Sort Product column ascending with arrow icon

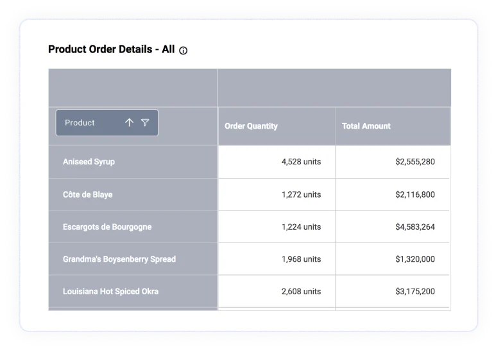tap(129, 122)
